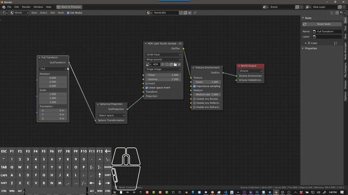Click the OutTex output socket
Screen dimensions: 348x195
point(183,48)
